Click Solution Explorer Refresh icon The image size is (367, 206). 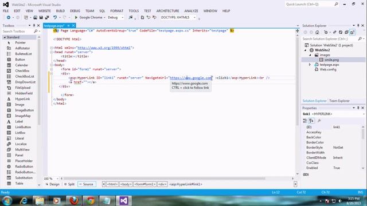pyautogui.click(x=341, y=32)
